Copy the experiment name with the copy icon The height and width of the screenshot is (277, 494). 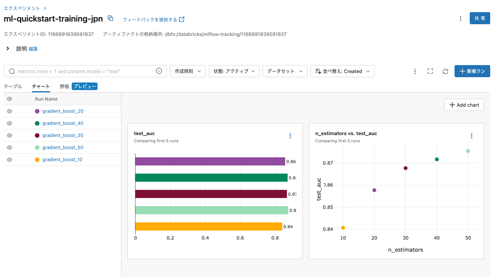pos(110,18)
